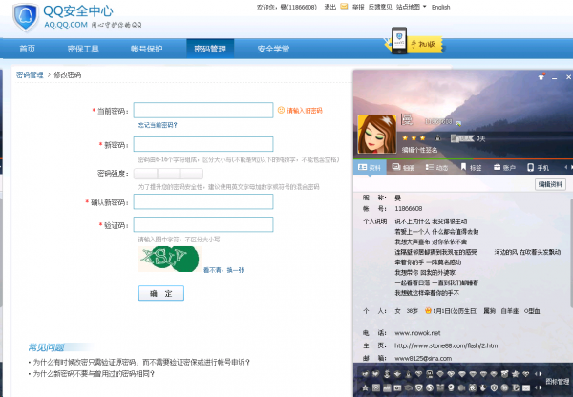Screen dimensions: 573x397
Task: Click the profile avatar picture of 曼
Action: (x=377, y=134)
